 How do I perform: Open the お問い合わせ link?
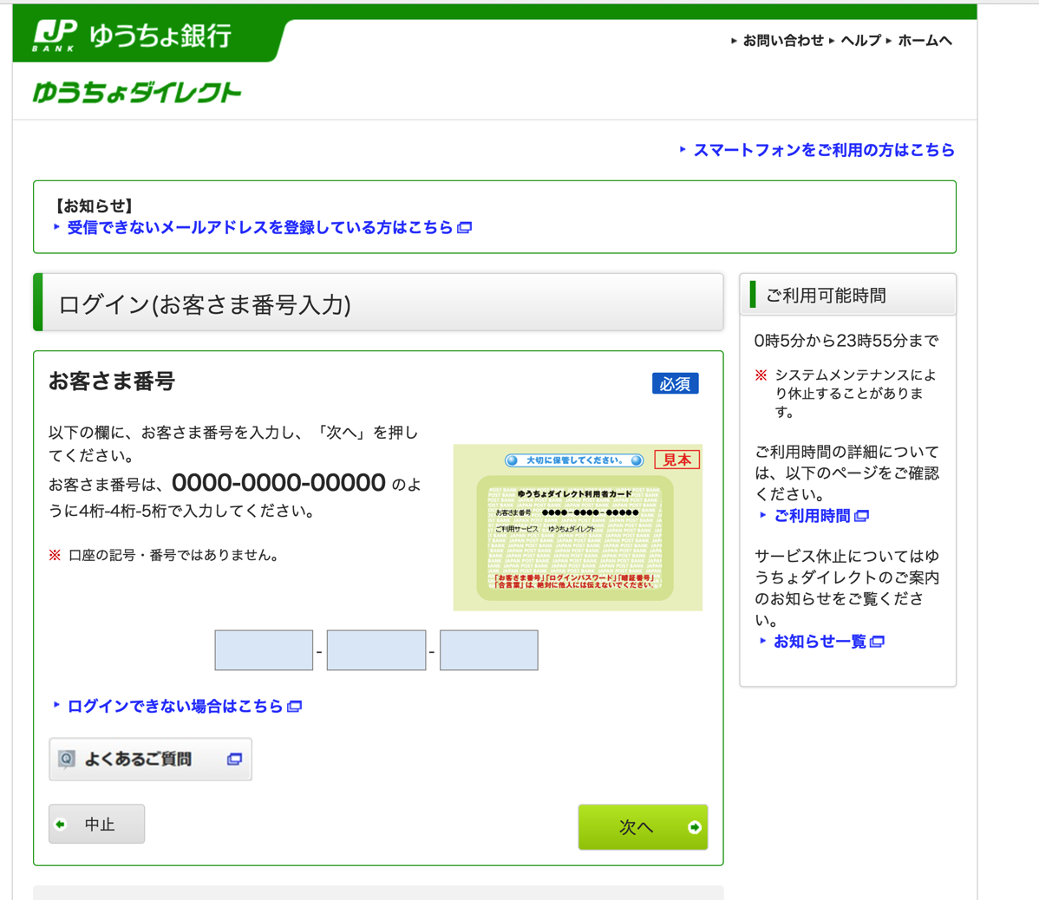[782, 41]
